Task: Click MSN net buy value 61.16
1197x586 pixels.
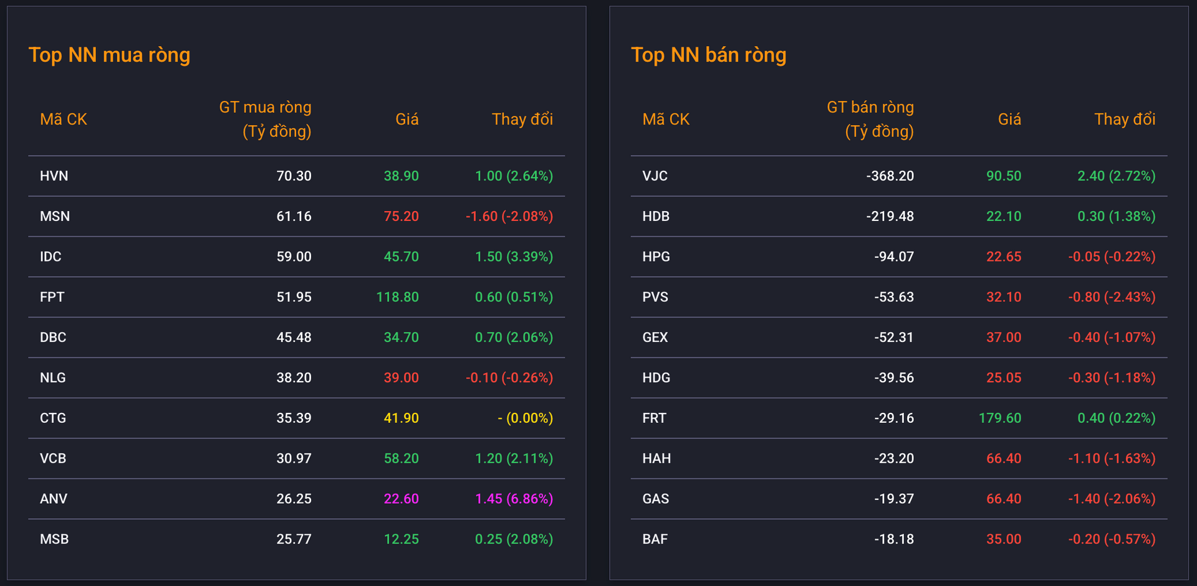Action: pos(294,217)
